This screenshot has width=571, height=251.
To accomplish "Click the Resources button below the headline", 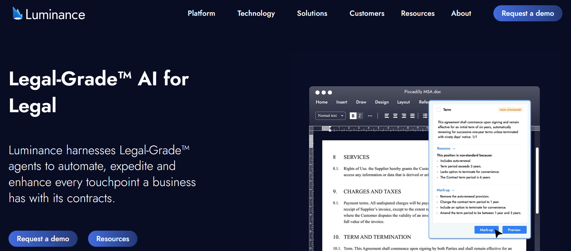I will 113,239.
